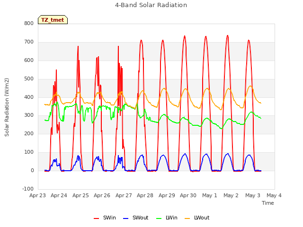The image size is (303, 227).
Task: Click the green LWin peak on May 3
Action: pyautogui.click(x=251, y=112)
